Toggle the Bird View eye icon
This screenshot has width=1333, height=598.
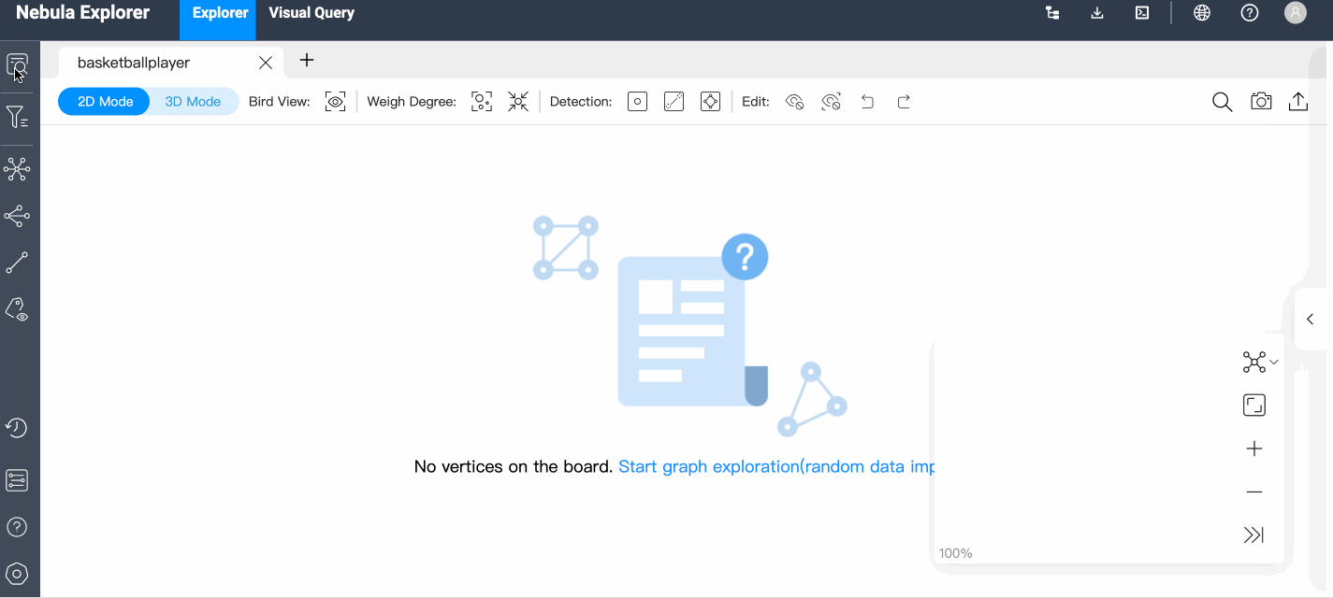coord(336,102)
